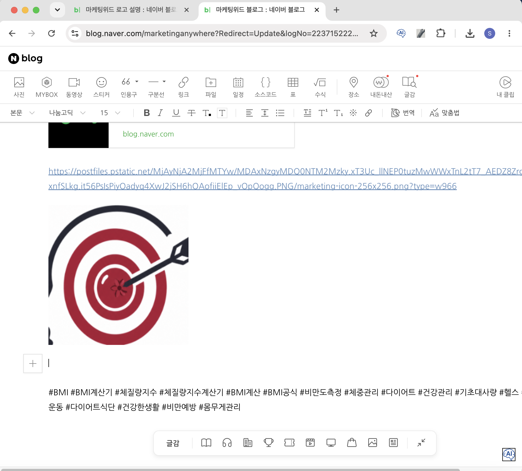The height and width of the screenshot is (471, 522).
Task: Toggle italic formatting
Action: click(161, 113)
